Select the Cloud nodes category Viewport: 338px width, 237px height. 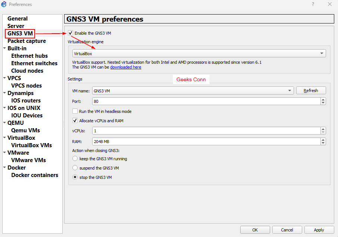point(27,70)
